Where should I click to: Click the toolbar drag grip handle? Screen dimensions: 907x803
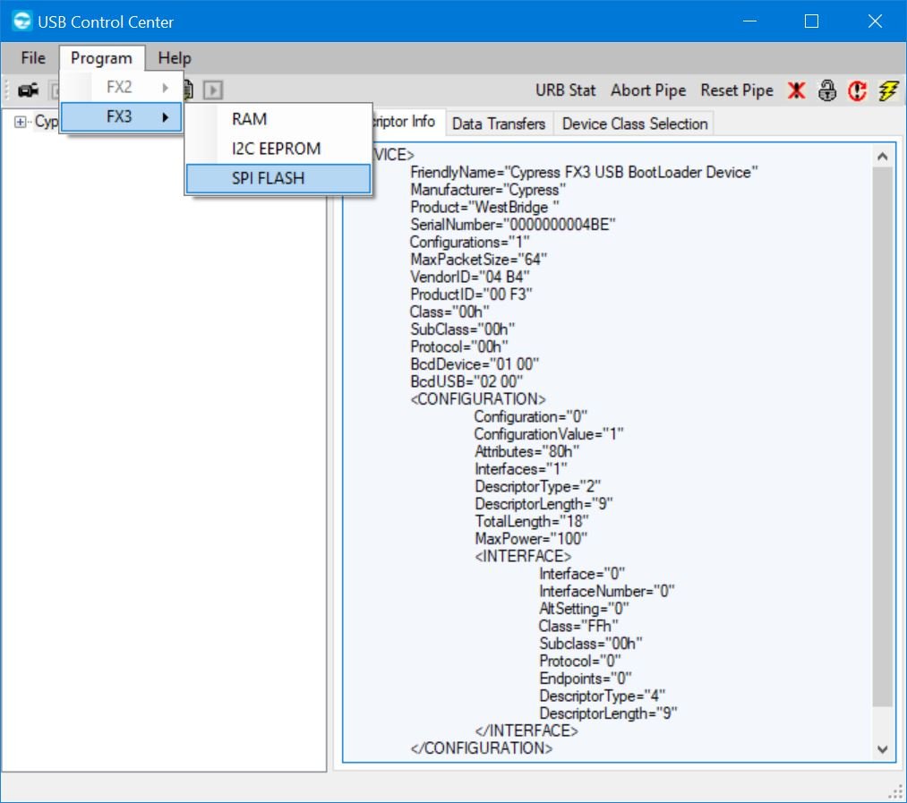(x=7, y=90)
